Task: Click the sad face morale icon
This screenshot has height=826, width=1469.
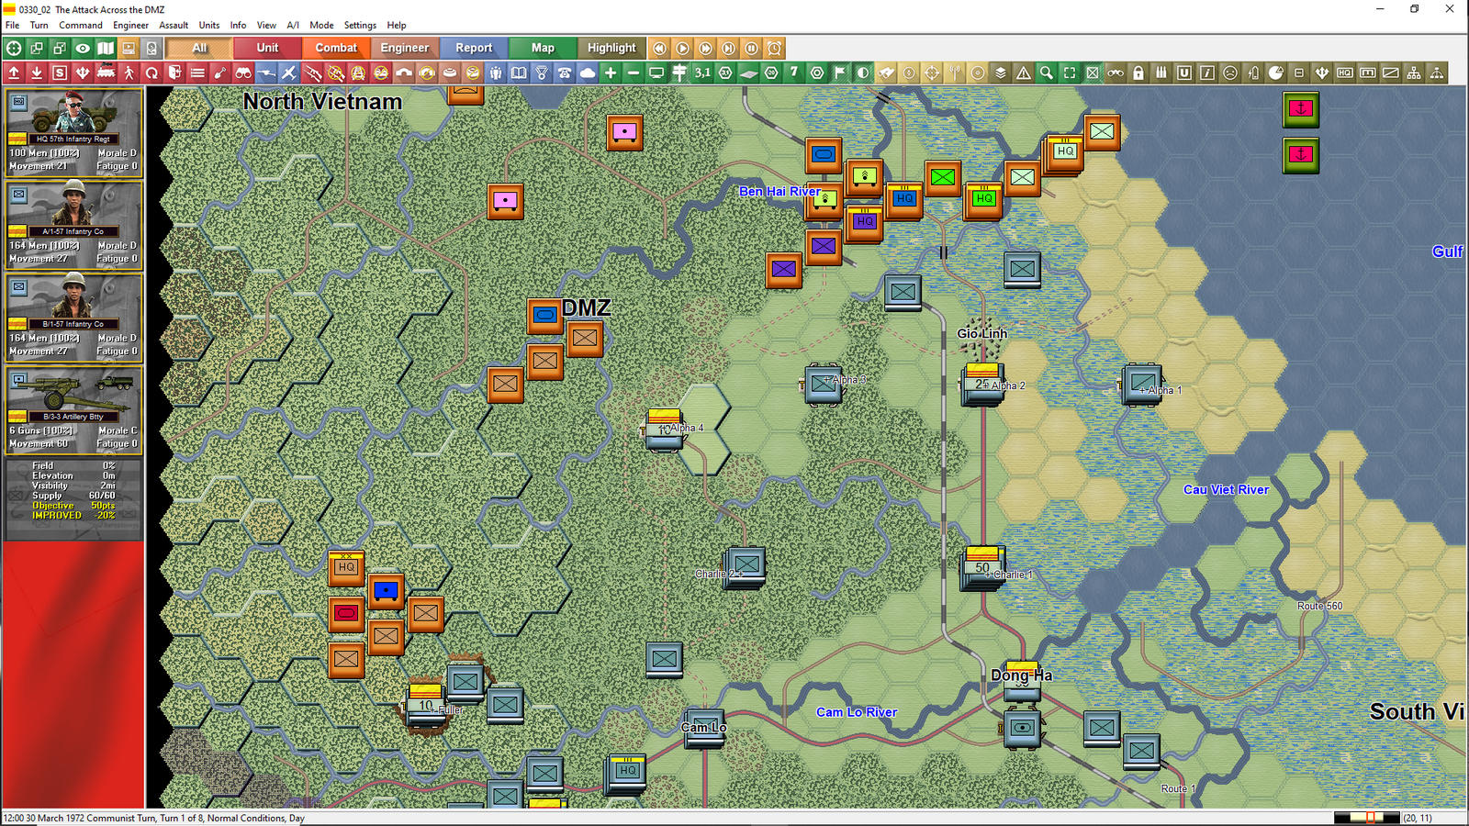Action: click(x=1230, y=73)
